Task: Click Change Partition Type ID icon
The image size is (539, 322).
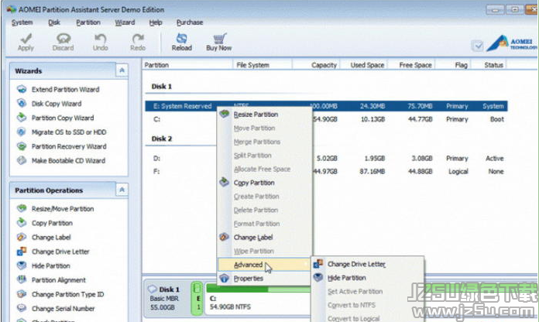Action: pos(22,294)
